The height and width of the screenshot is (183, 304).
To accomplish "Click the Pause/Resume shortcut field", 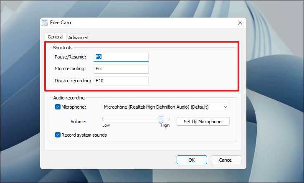I will pos(121,57).
